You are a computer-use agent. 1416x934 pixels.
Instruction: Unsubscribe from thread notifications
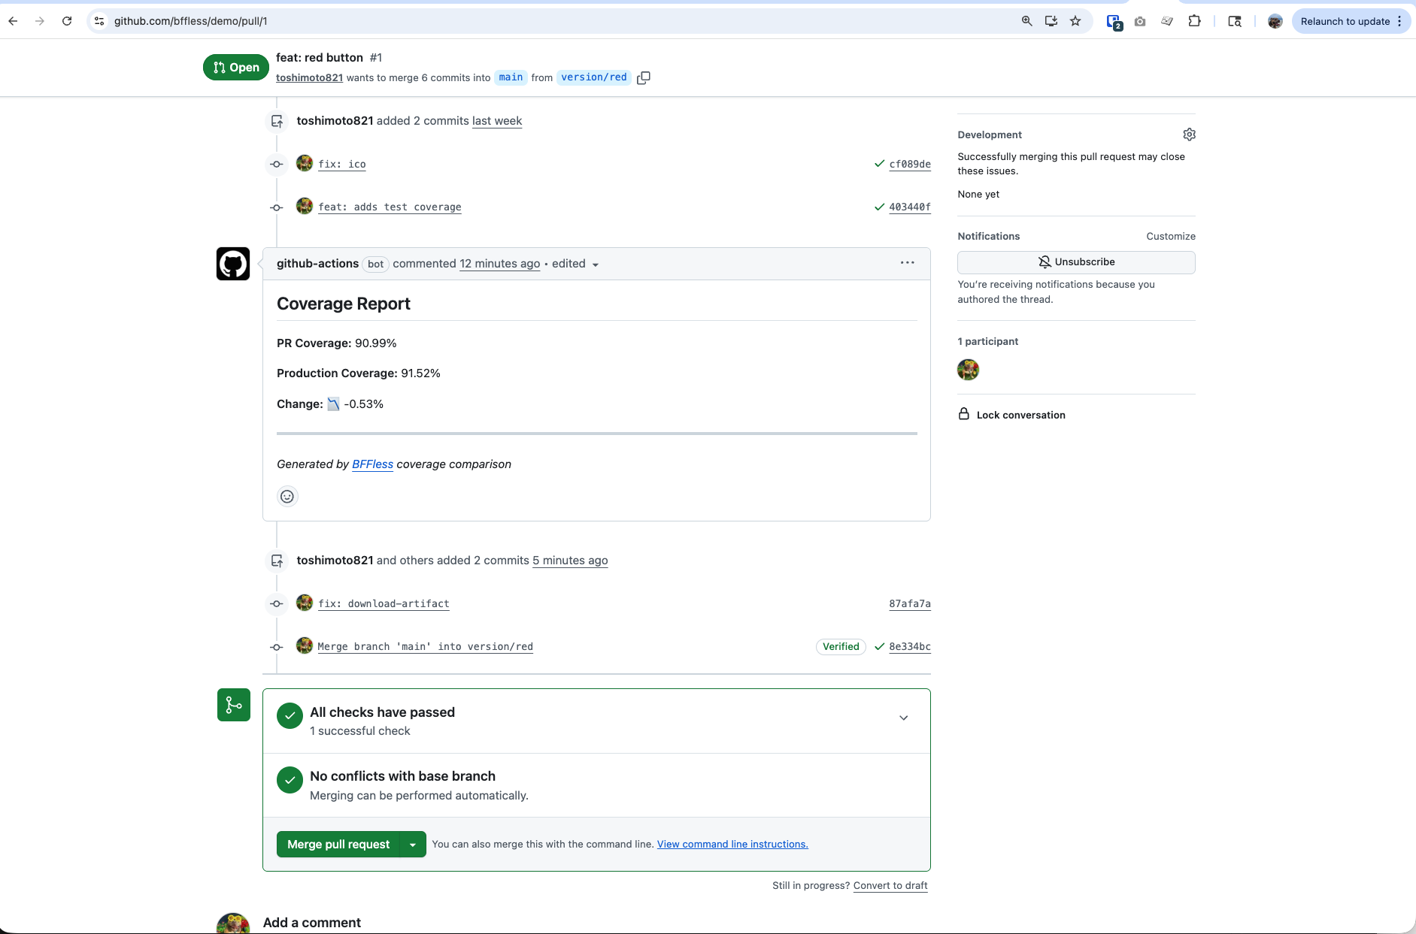pyautogui.click(x=1075, y=262)
